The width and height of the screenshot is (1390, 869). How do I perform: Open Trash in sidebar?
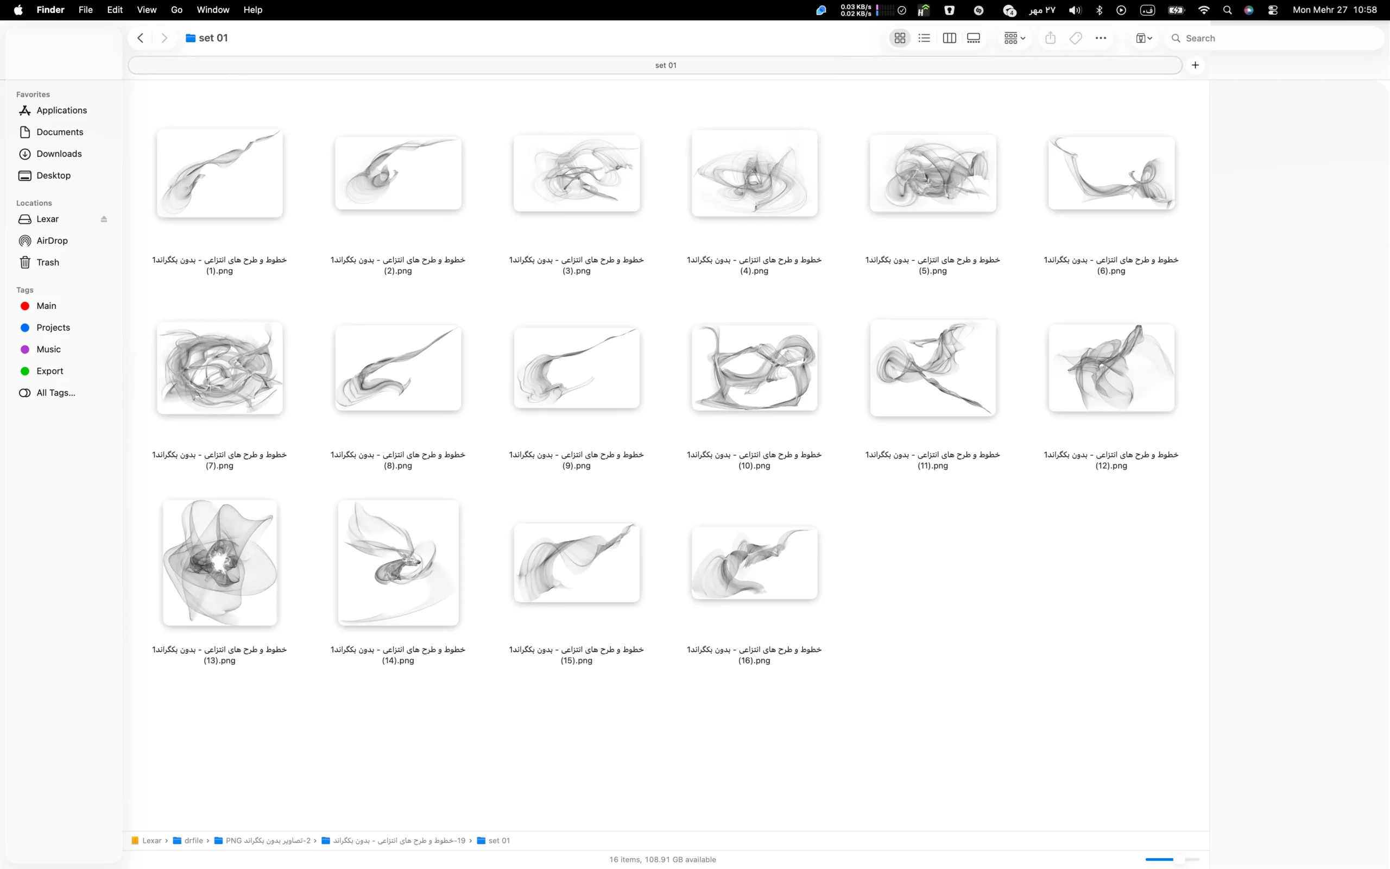[48, 263]
